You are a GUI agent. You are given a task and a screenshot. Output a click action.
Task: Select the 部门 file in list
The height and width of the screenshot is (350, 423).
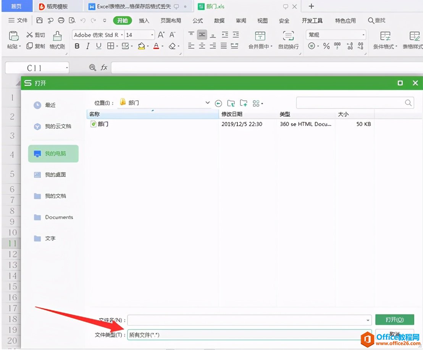pyautogui.click(x=103, y=124)
